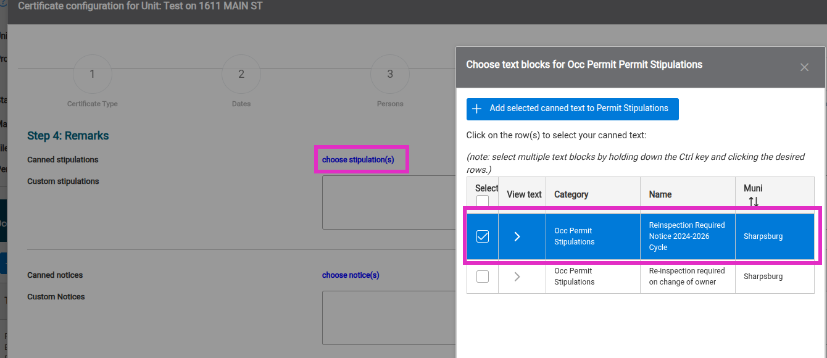Sort the table by Muni column arrows

pos(754,201)
